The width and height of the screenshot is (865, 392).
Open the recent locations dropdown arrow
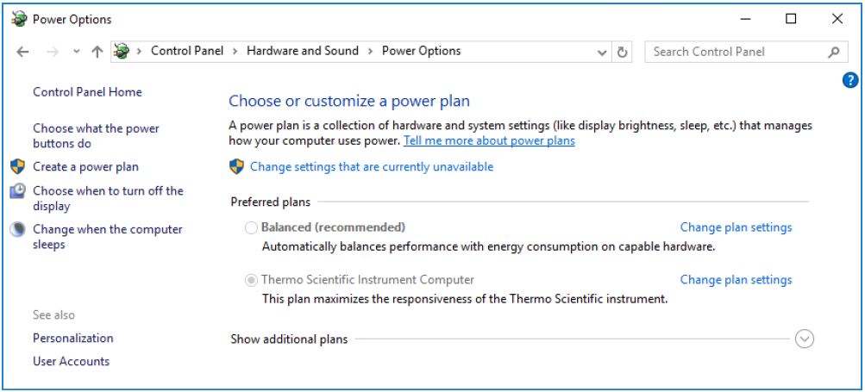pos(77,52)
